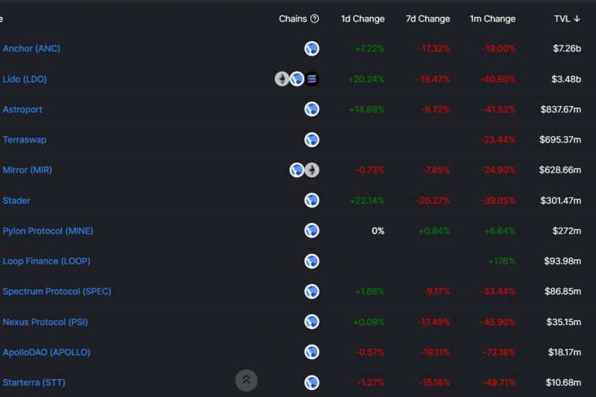Viewport: 596px width, 397px height.
Task: Click the Terra chain icon in Loop Finance row
Action: [x=312, y=261]
